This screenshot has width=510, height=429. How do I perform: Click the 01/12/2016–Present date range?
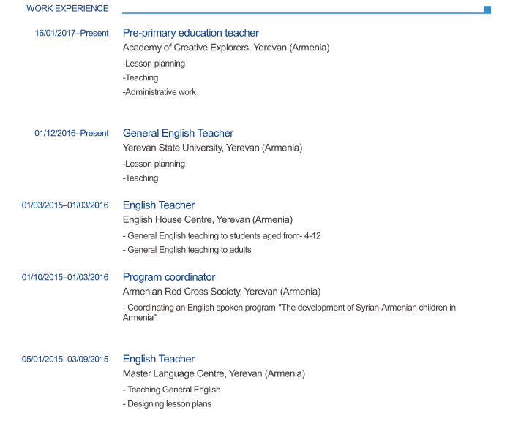pos(72,133)
